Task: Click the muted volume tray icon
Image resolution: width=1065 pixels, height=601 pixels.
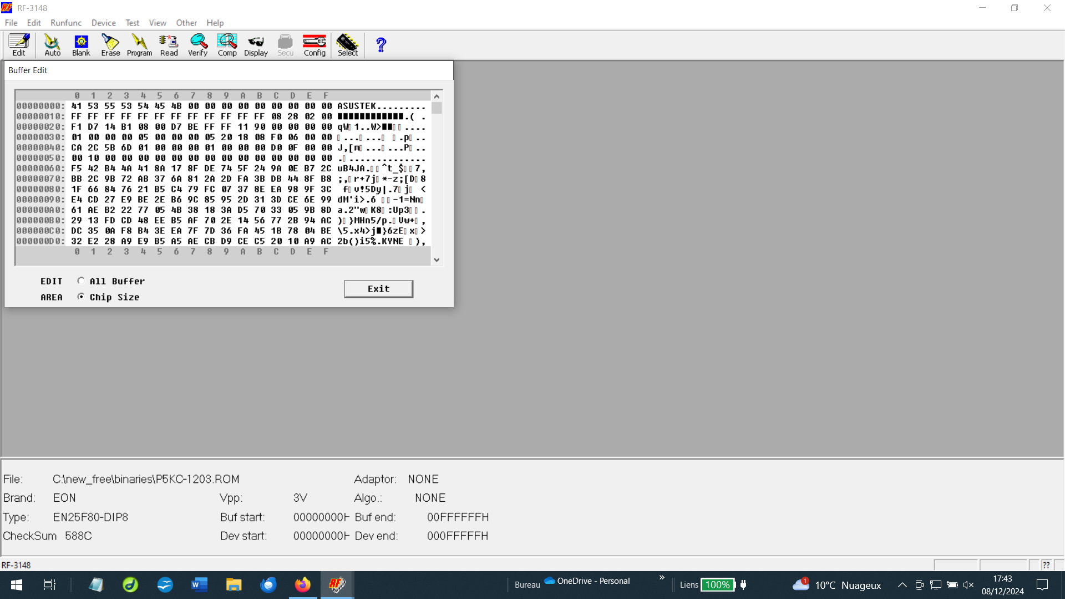Action: click(968, 585)
